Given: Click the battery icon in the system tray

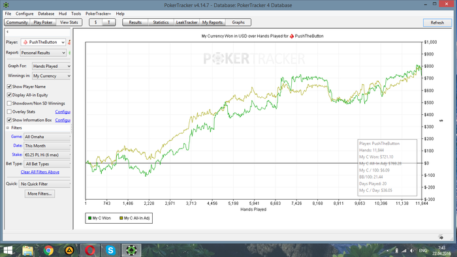Looking at the screenshot, I should click(396, 250).
